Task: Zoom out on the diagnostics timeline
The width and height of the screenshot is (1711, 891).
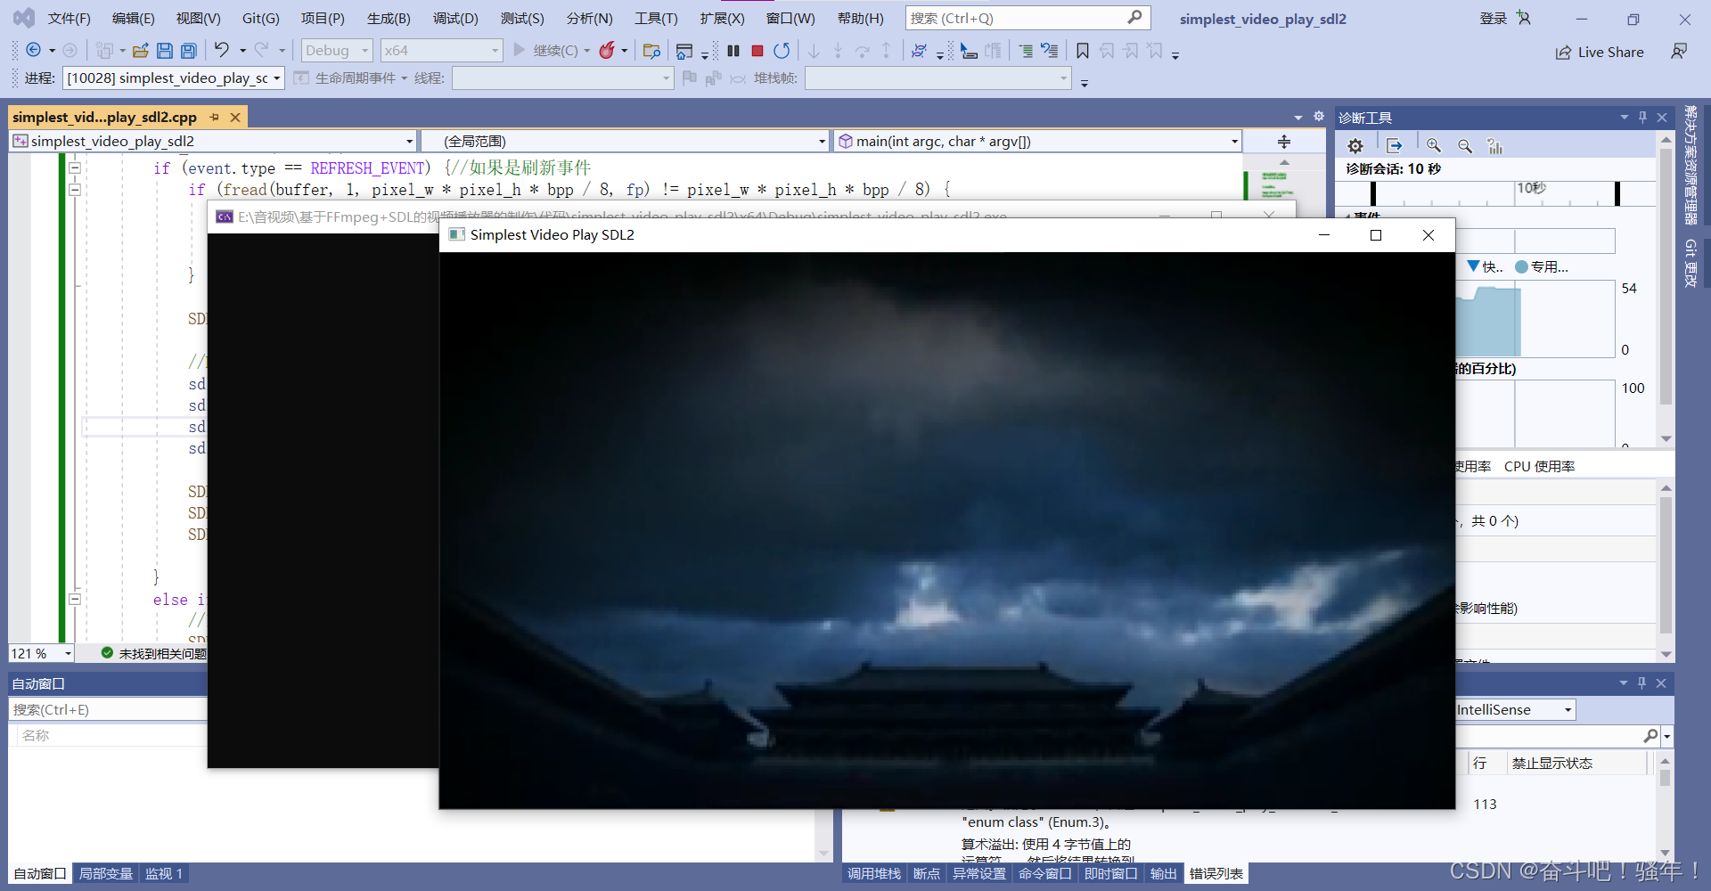Action: (1465, 146)
